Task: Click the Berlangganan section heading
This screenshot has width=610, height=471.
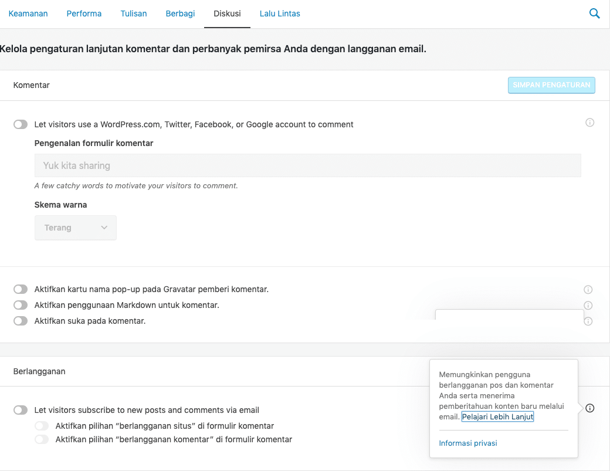Action: 39,371
